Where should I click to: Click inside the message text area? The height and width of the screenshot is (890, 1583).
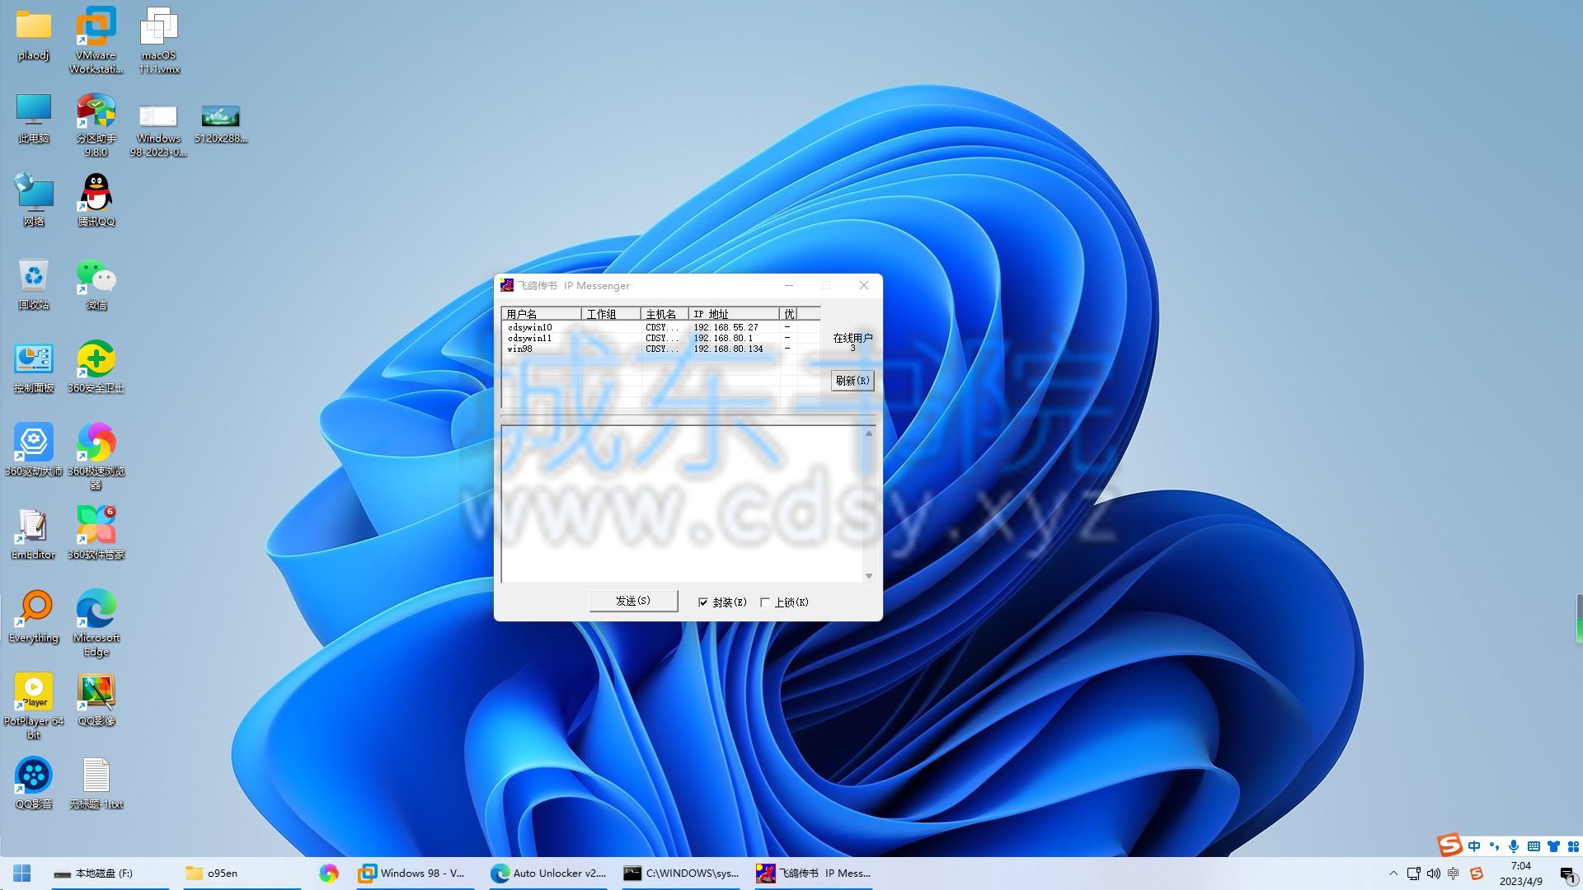click(x=682, y=504)
